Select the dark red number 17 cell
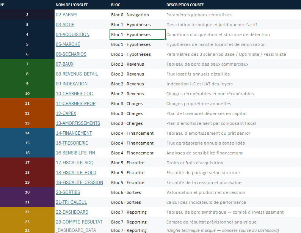Screen dimensions: 301x233 (27, 162)
